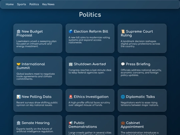Click the scroll icon on Supreme Court Ruling

pos(123,31)
